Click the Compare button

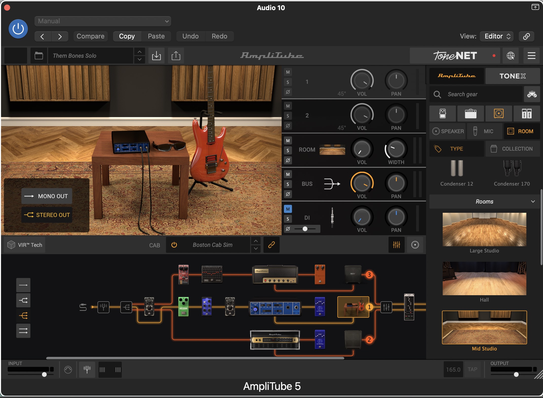(x=90, y=36)
